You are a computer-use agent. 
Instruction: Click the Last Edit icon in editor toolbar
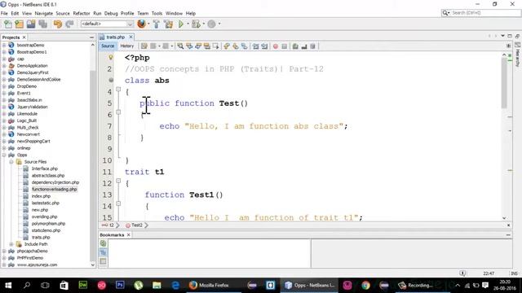pos(144,46)
